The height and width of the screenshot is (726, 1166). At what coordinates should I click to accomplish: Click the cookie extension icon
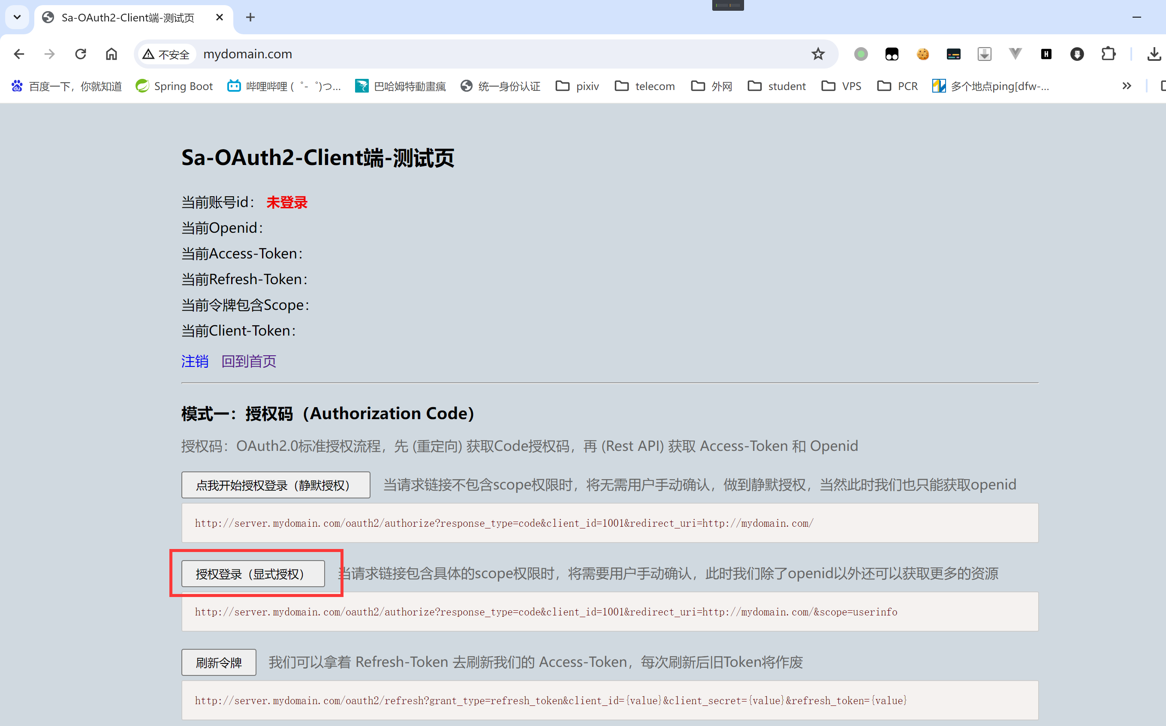[x=922, y=54]
